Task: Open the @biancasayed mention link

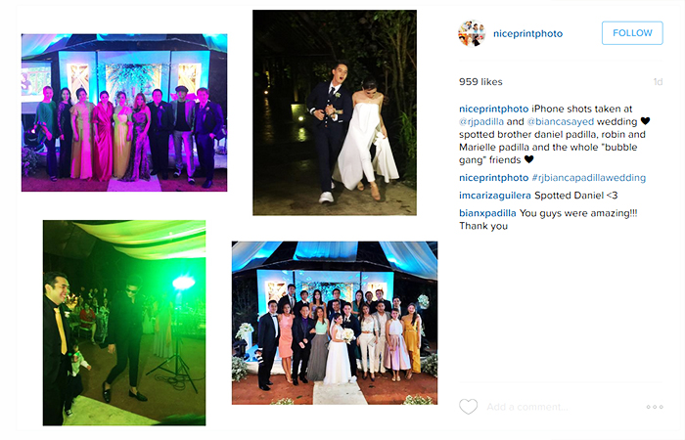Action: click(x=561, y=121)
